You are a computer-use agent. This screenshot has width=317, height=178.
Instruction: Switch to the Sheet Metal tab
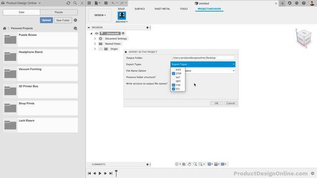click(x=162, y=9)
